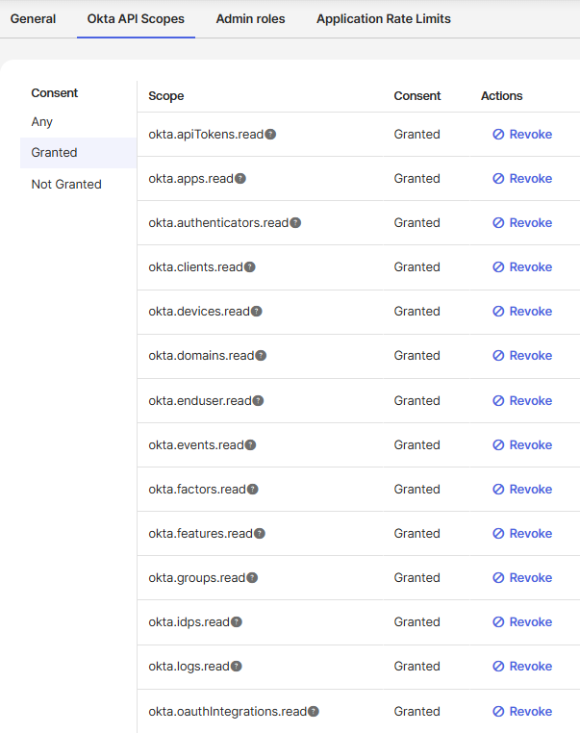Image resolution: width=580 pixels, height=733 pixels.
Task: Revoke the okta.features.read scope
Action: click(x=522, y=534)
